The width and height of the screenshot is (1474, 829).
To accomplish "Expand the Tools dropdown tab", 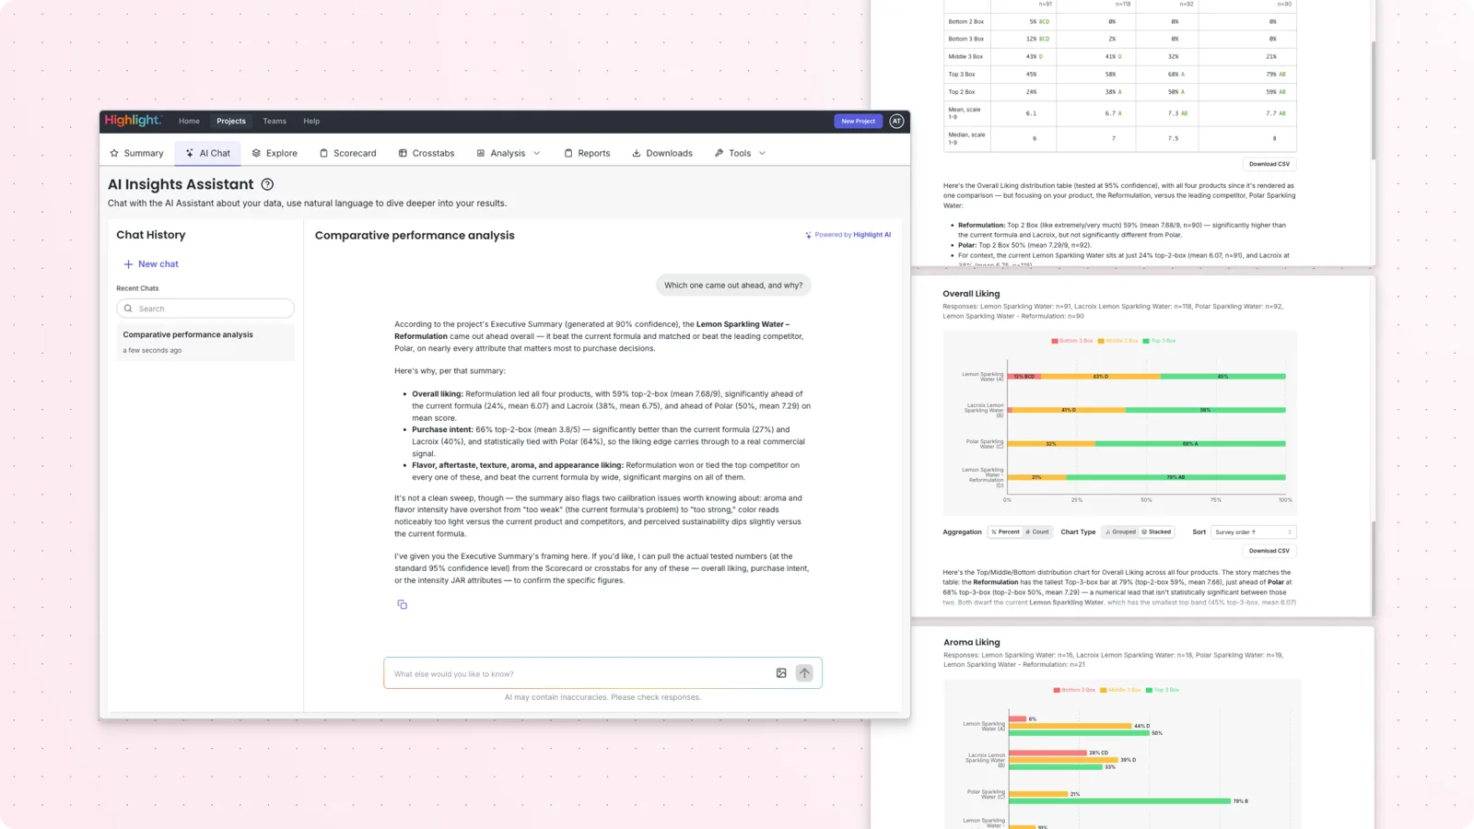I will 740,153.
